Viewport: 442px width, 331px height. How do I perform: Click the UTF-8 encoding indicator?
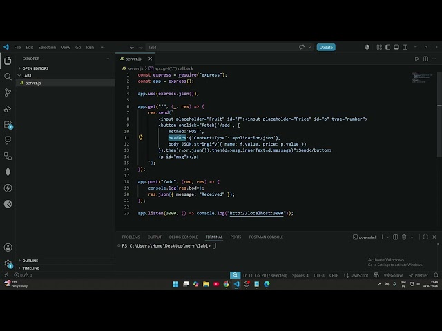319,275
